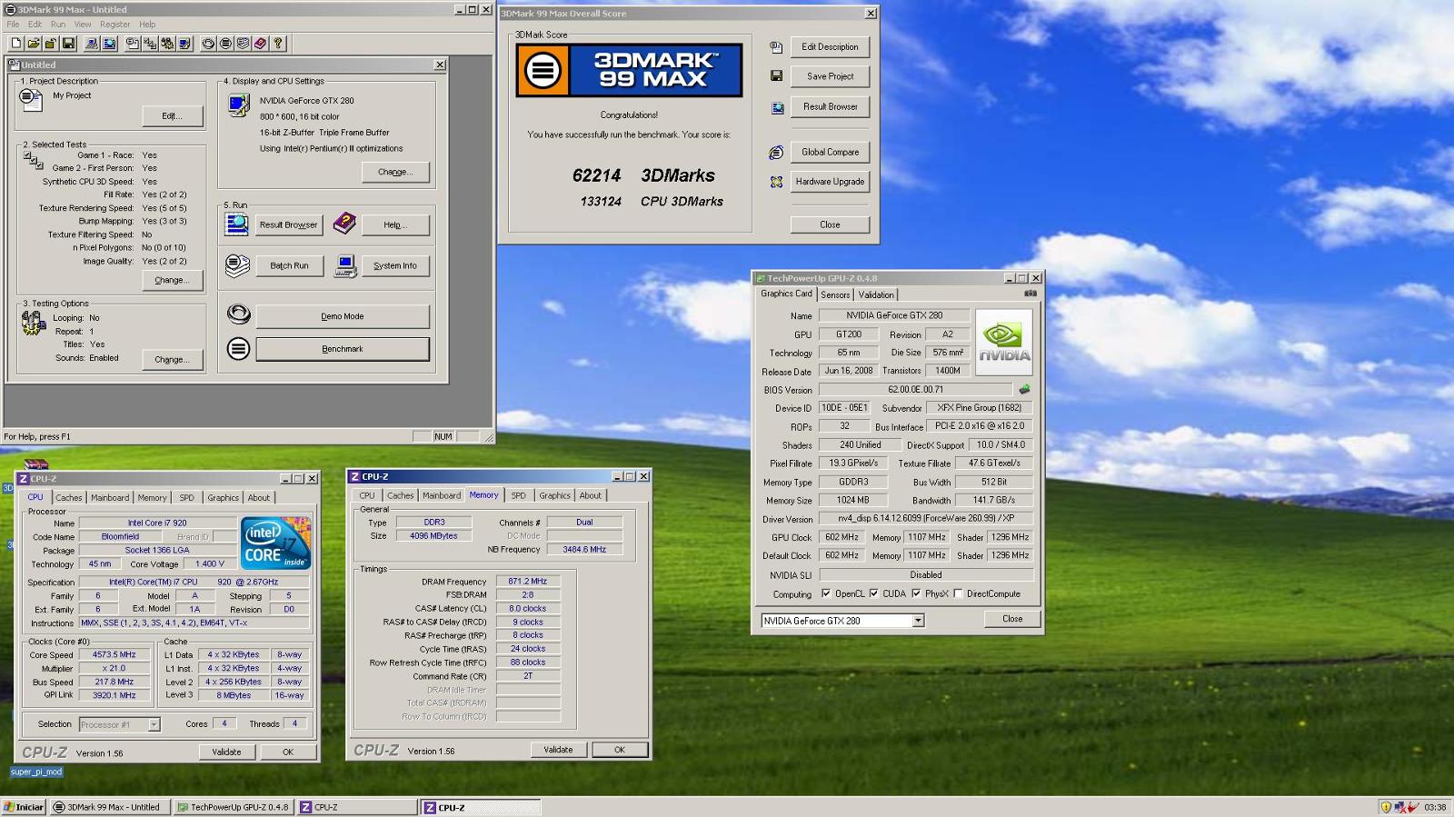The image size is (1454, 817).
Task: Click the Result Browser icon in score window
Action: [x=776, y=107]
